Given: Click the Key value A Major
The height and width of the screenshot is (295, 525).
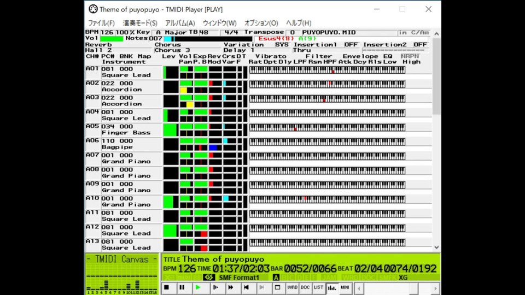Looking at the screenshot, I should [x=171, y=32].
